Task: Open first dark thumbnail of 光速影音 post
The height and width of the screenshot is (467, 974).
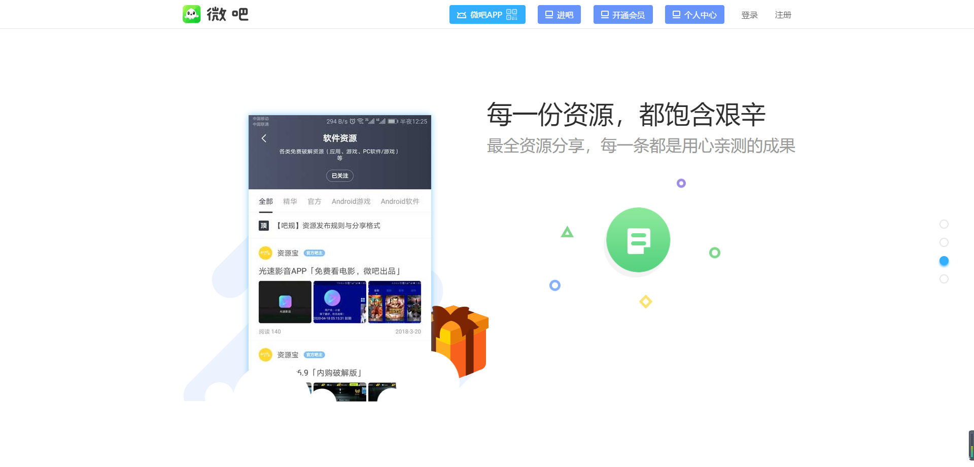Action: pos(285,302)
